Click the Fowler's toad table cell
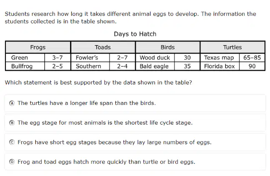This screenshot has width=270, height=176. [90, 58]
